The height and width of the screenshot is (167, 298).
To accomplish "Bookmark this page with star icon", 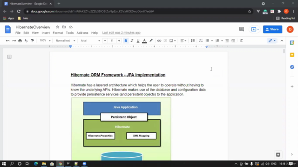I will pos(250,11).
